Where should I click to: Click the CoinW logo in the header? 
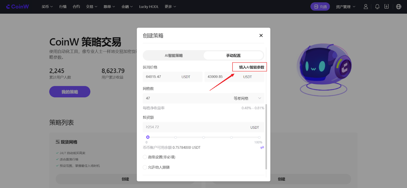18,7
